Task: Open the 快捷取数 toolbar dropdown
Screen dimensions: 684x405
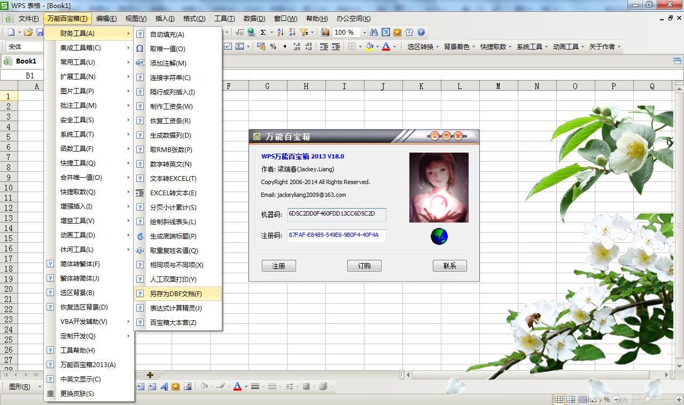Action: [496, 47]
